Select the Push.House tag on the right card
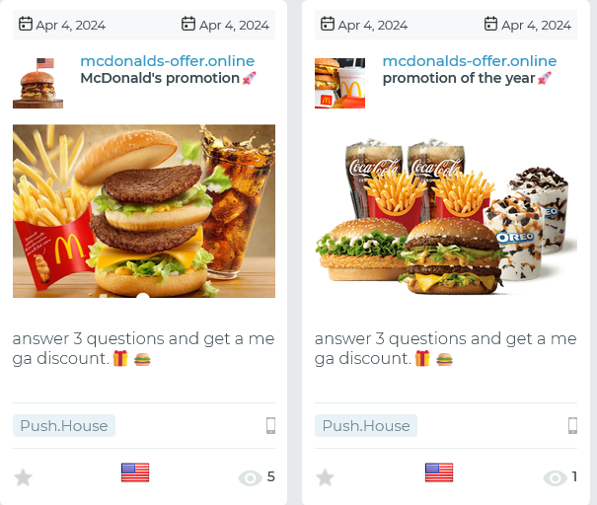This screenshot has width=597, height=505. point(366,425)
